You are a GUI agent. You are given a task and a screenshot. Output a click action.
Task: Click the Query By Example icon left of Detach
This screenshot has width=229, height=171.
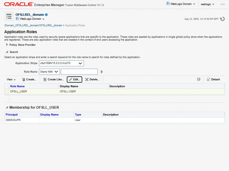click(199, 79)
